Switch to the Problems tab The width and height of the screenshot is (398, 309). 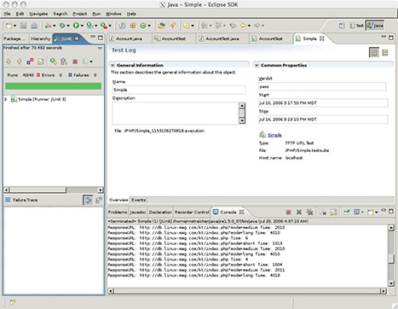click(x=118, y=213)
